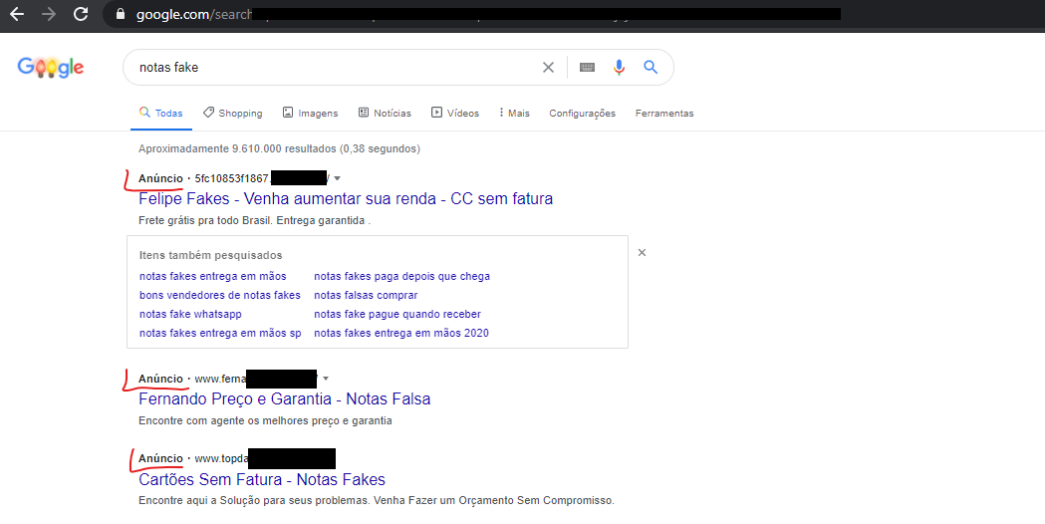Open 'Fernando Preço e Garantia' link

click(285, 398)
